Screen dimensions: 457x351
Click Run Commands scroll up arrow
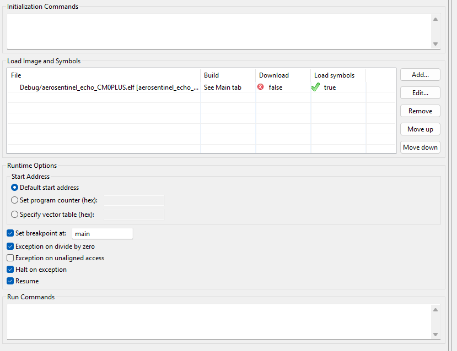point(436,310)
